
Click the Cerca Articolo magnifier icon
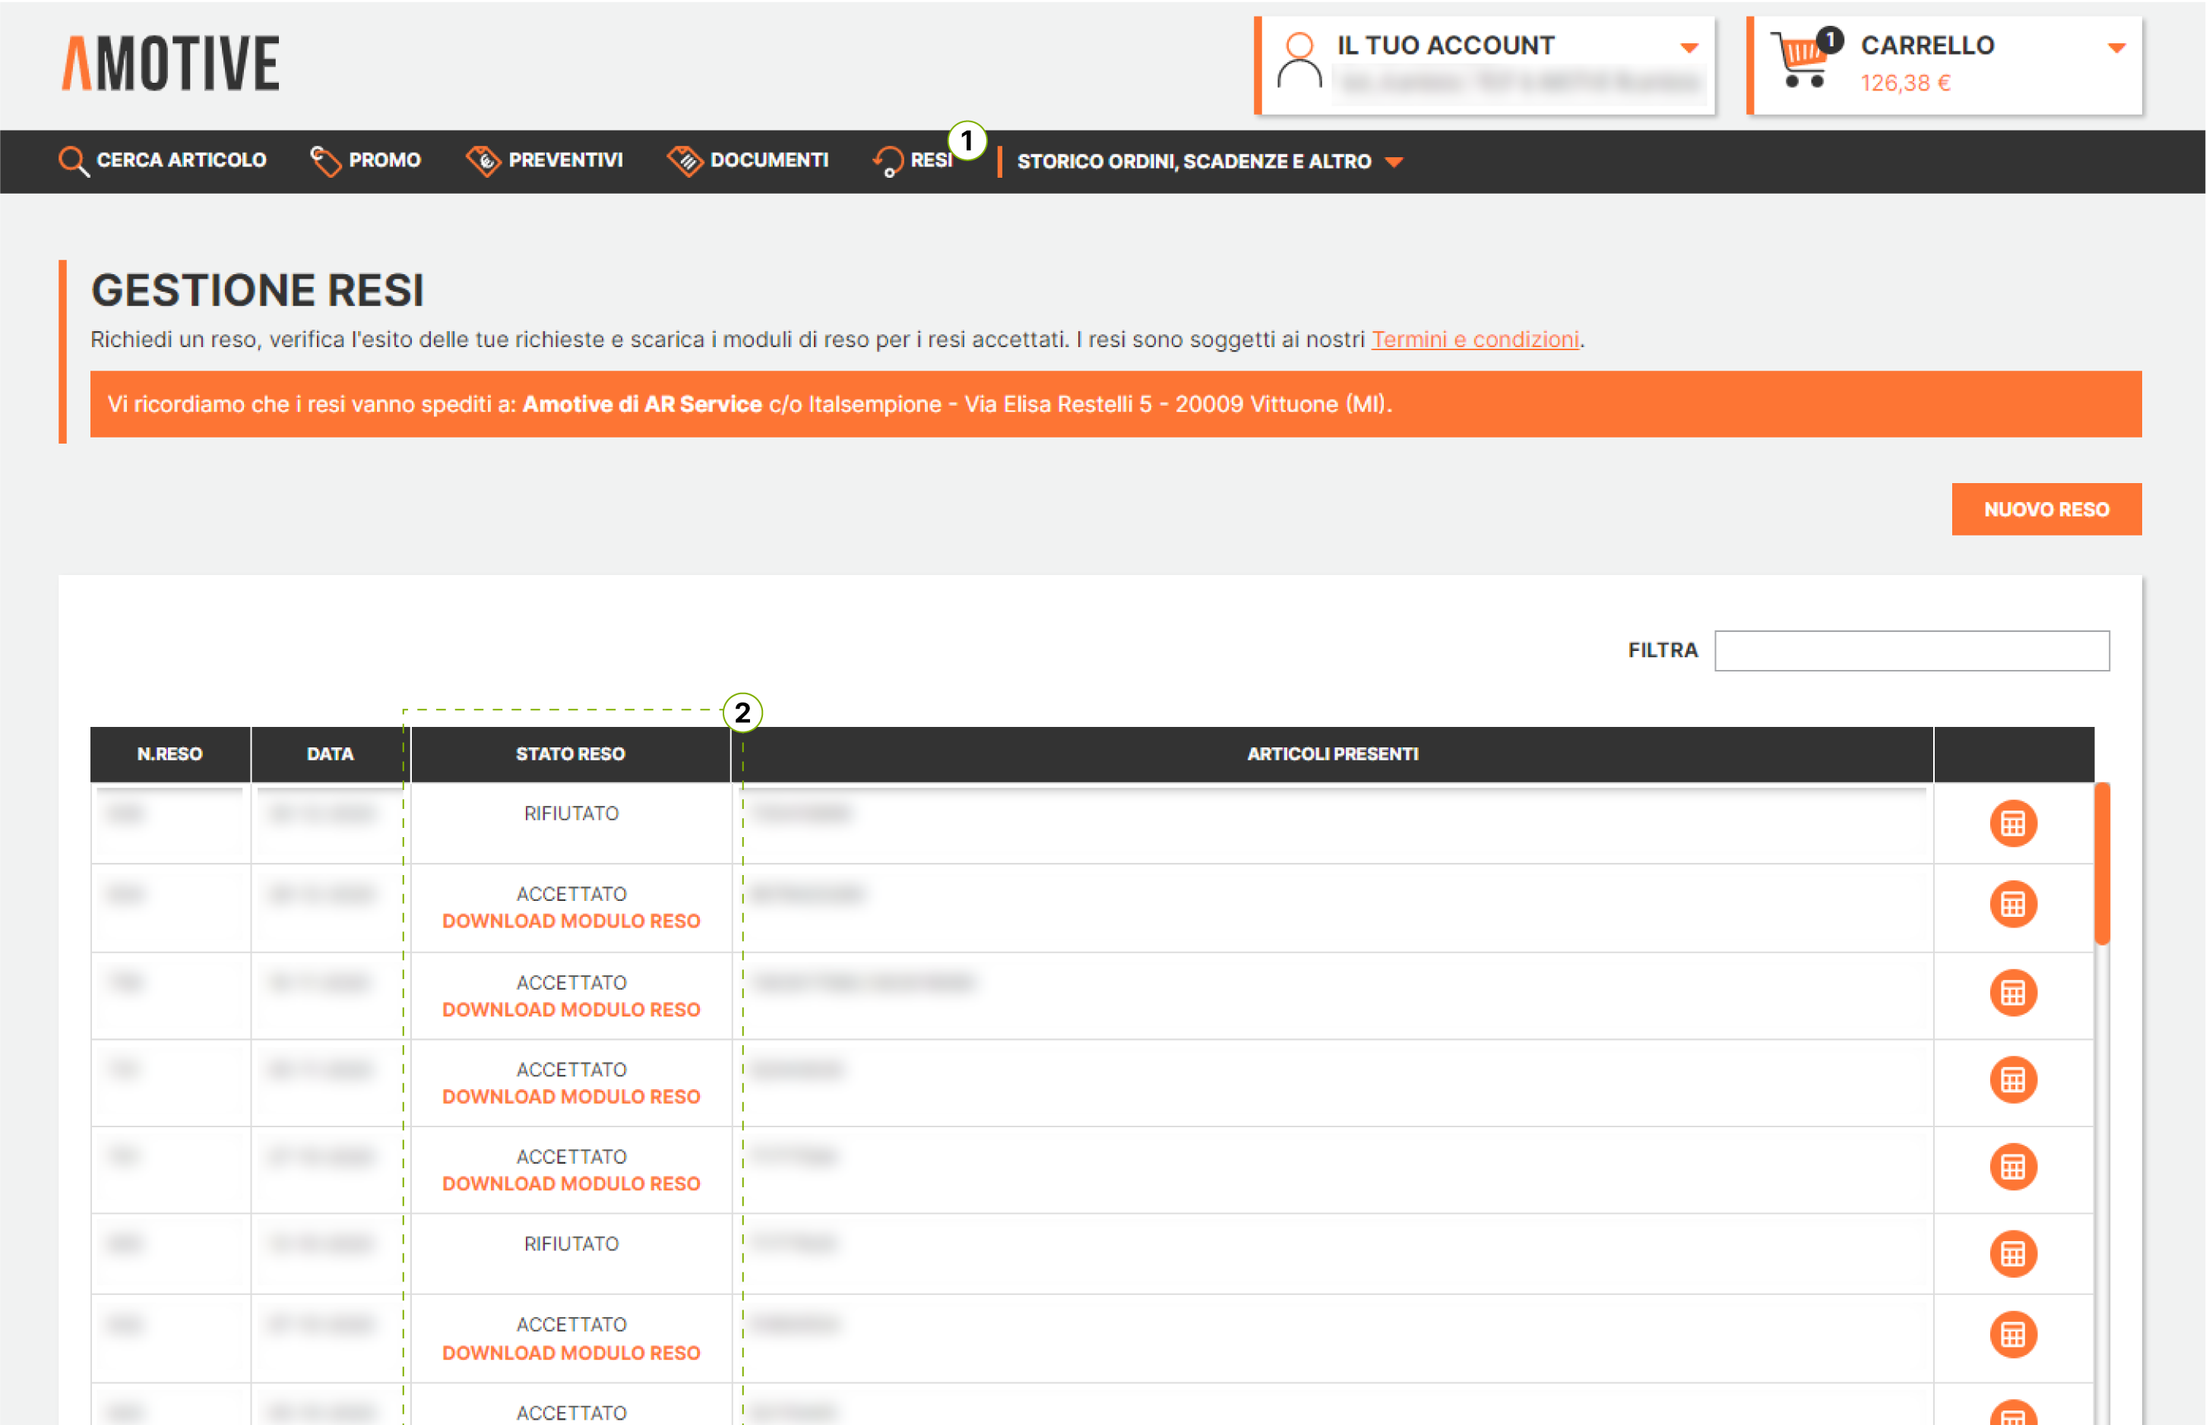pyautogui.click(x=73, y=161)
